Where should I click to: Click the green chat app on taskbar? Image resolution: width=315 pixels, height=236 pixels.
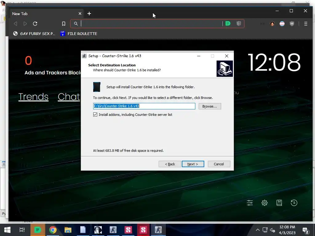[x=38, y=230]
